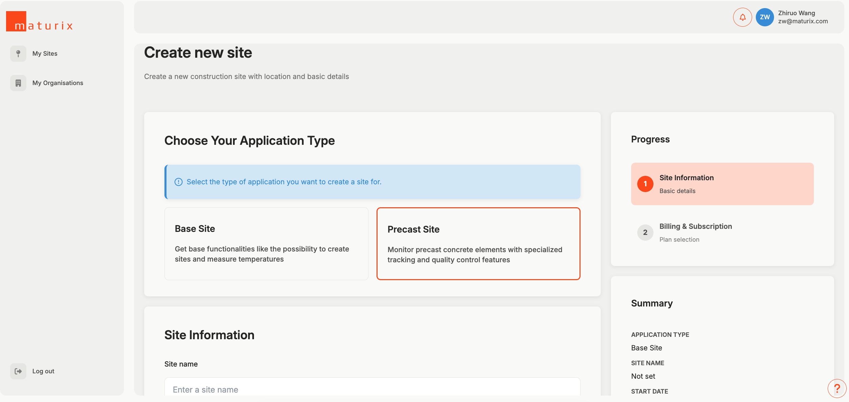Select the Precast Site option card
This screenshot has height=402, width=849.
pos(478,243)
